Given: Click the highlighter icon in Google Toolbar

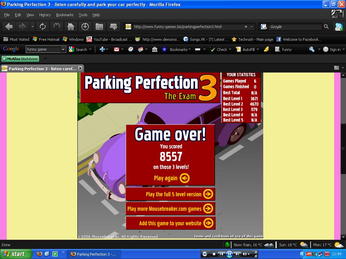Looking at the screenshot, I should 266,49.
